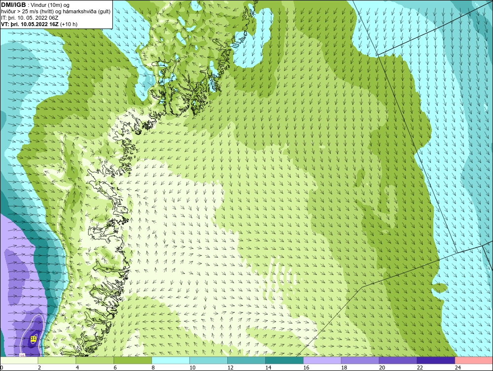The width and height of the screenshot is (493, 371).
Task: Click the white '25' gust contour label
Action: (x=22, y=355)
